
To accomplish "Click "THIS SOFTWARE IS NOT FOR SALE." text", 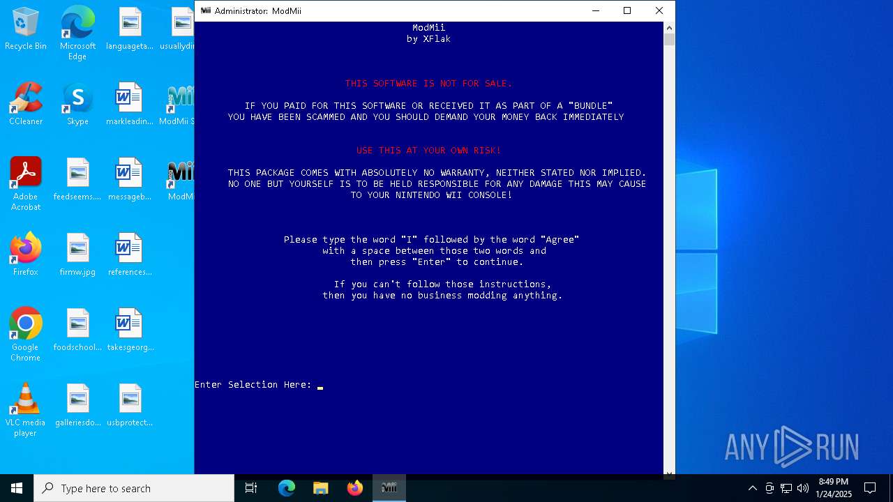I will [x=428, y=84].
